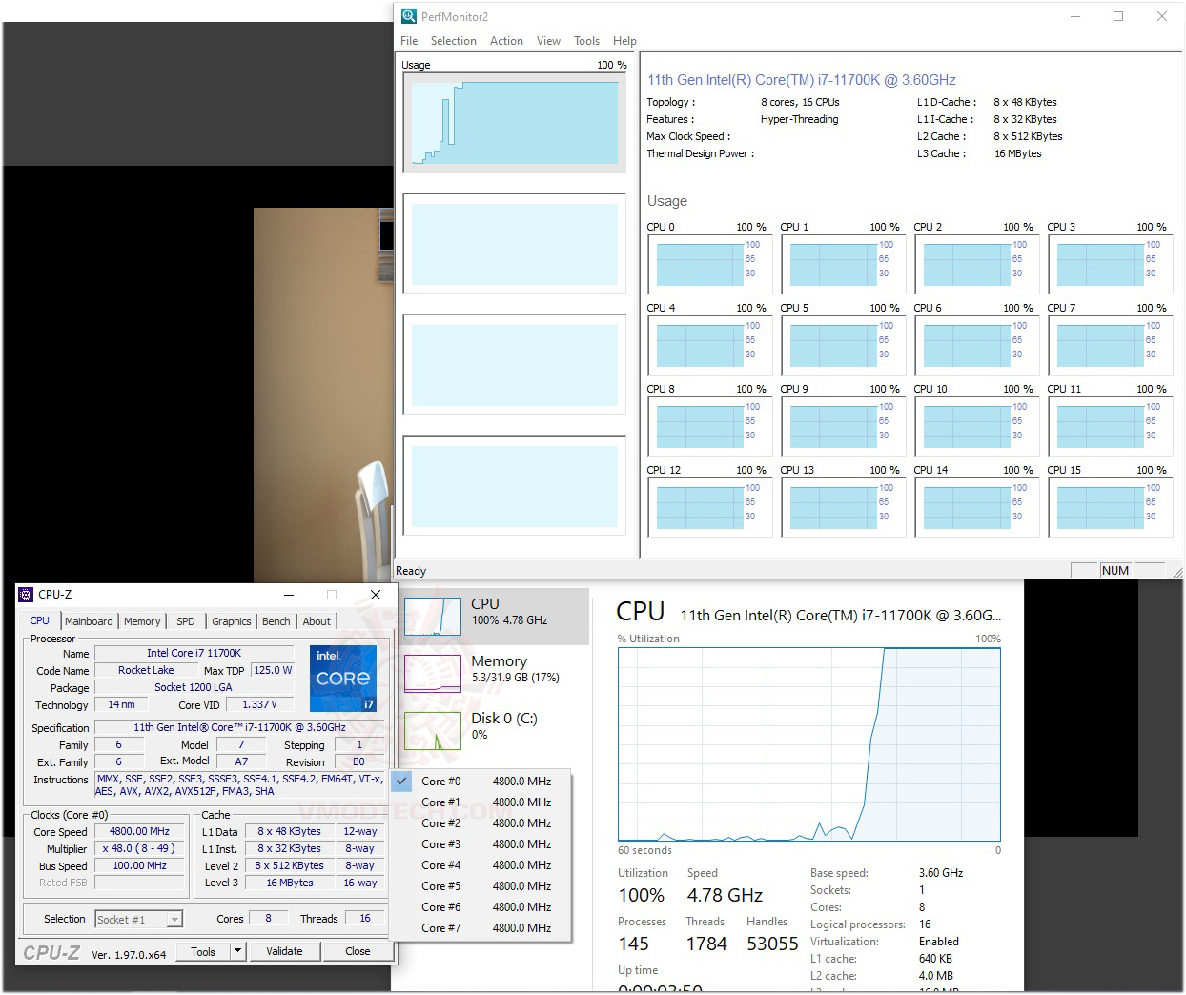
Task: Select Core #0 in the core clock menu
Action: (481, 782)
